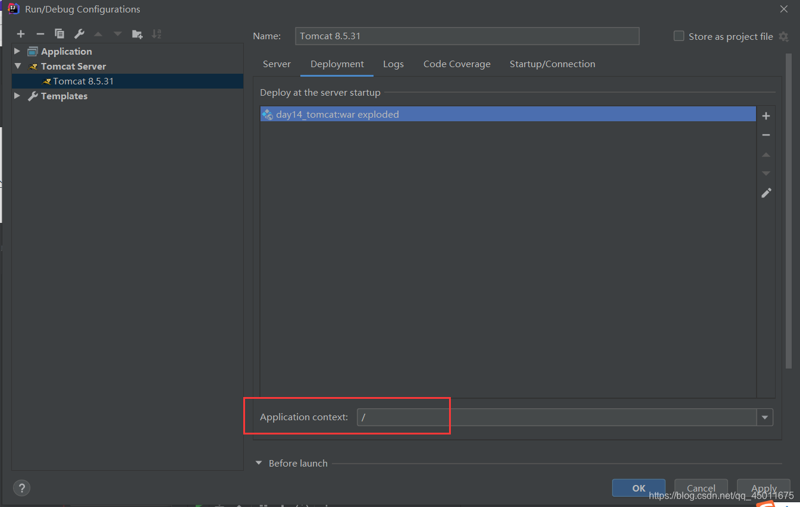
Task: Open help with question mark button
Action: [21, 489]
